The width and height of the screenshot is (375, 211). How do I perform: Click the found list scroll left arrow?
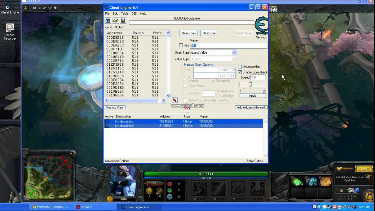click(107, 101)
